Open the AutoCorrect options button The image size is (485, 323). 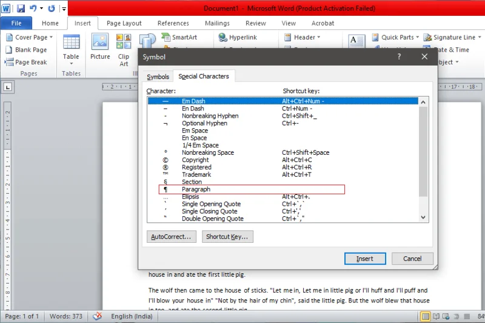click(x=172, y=237)
